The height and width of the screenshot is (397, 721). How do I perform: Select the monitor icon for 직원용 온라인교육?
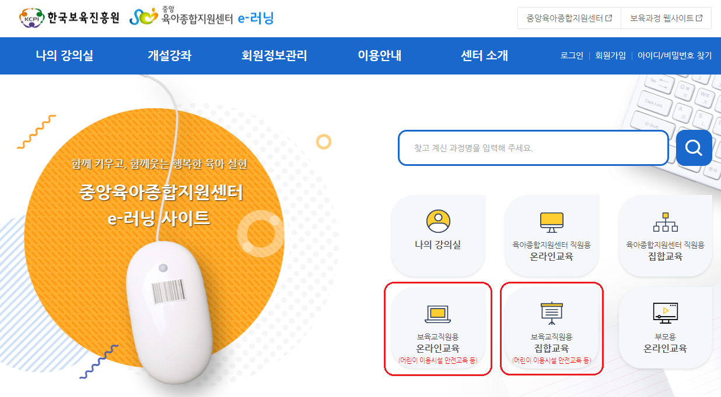pyautogui.click(x=551, y=222)
